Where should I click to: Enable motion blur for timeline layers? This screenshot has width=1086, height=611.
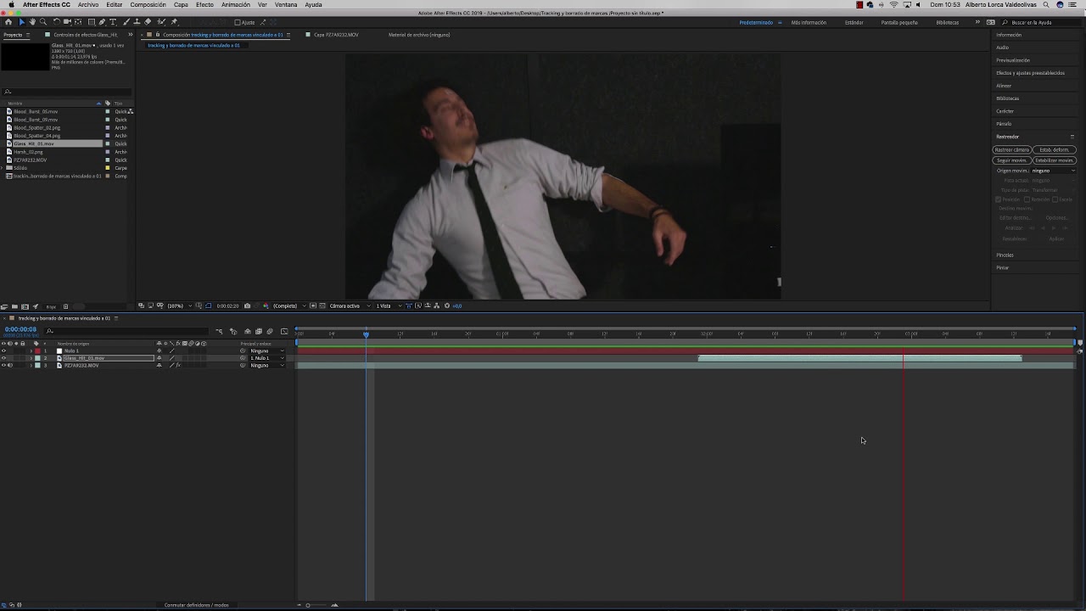point(270,331)
